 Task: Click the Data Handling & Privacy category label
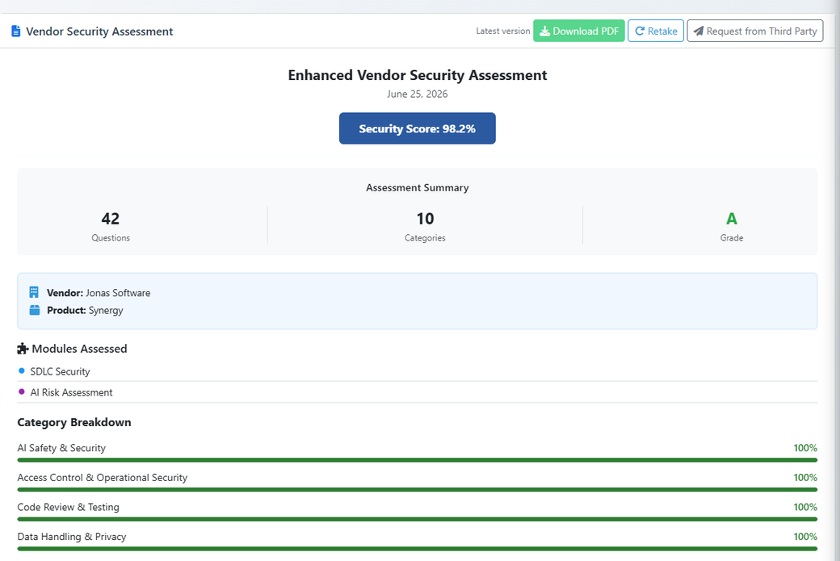(x=72, y=536)
